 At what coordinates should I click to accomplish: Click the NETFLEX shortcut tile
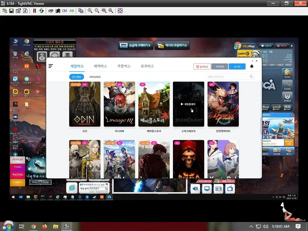[x=17, y=160]
